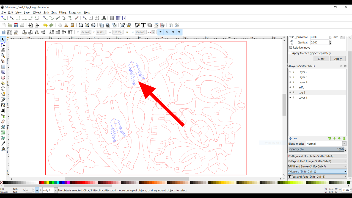The image size is (352, 198).
Task: Open the XML editor icon
Action: [156, 25]
